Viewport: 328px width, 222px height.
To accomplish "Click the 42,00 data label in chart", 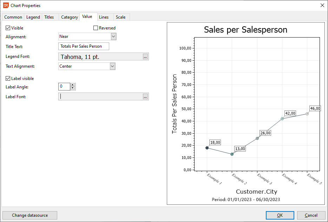I will (290, 113).
